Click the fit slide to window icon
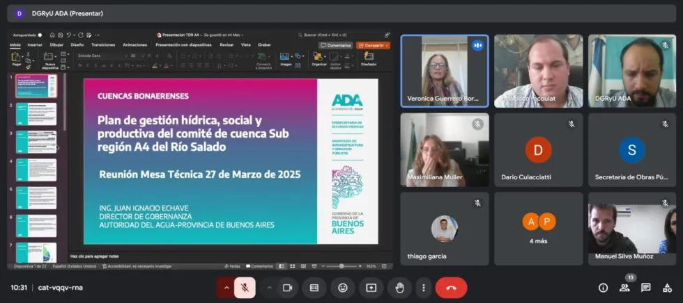Image resolution: width=683 pixels, height=303 pixels. click(x=384, y=266)
